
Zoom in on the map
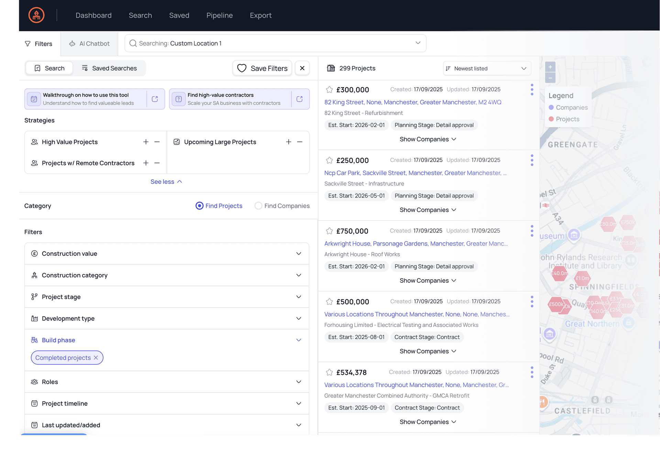click(x=550, y=67)
